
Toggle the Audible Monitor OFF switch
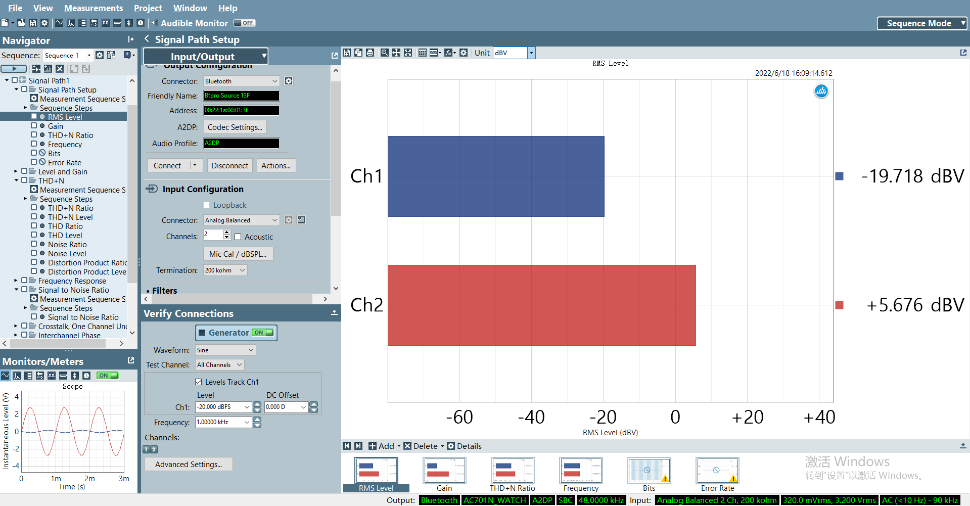tap(245, 23)
